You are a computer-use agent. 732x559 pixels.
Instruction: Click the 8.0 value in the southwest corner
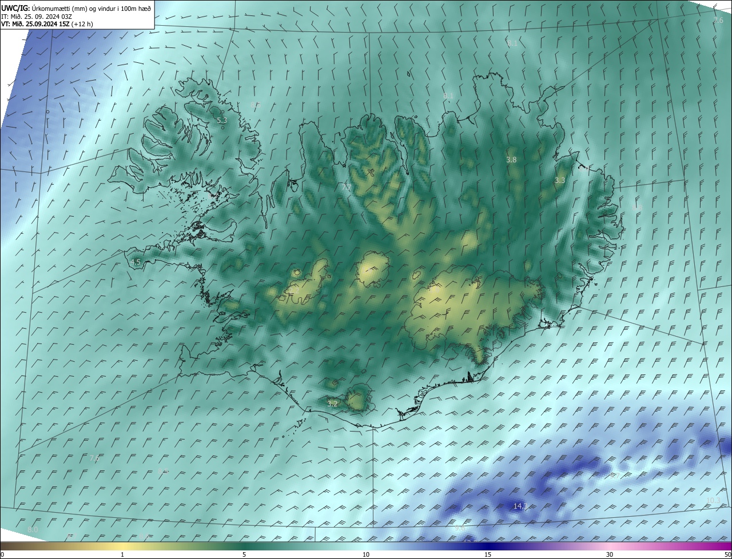pyautogui.click(x=33, y=530)
